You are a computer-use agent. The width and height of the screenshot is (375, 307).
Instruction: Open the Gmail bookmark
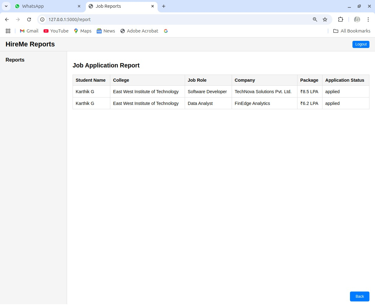(x=29, y=31)
